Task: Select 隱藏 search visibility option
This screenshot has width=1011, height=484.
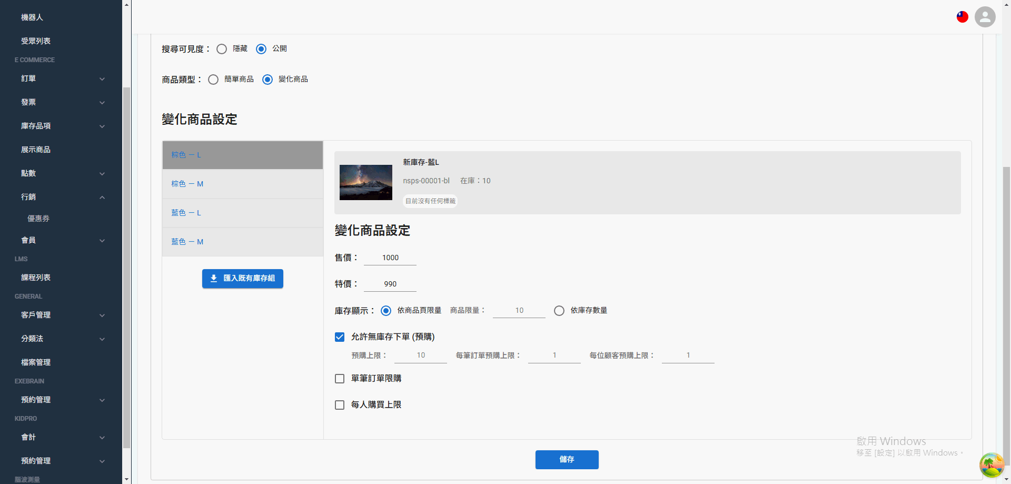Action: [222, 49]
